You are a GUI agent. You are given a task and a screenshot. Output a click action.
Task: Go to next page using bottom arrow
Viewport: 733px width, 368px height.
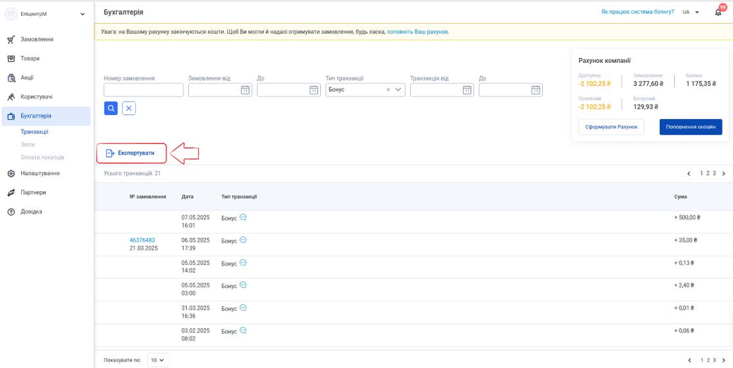[724, 360]
